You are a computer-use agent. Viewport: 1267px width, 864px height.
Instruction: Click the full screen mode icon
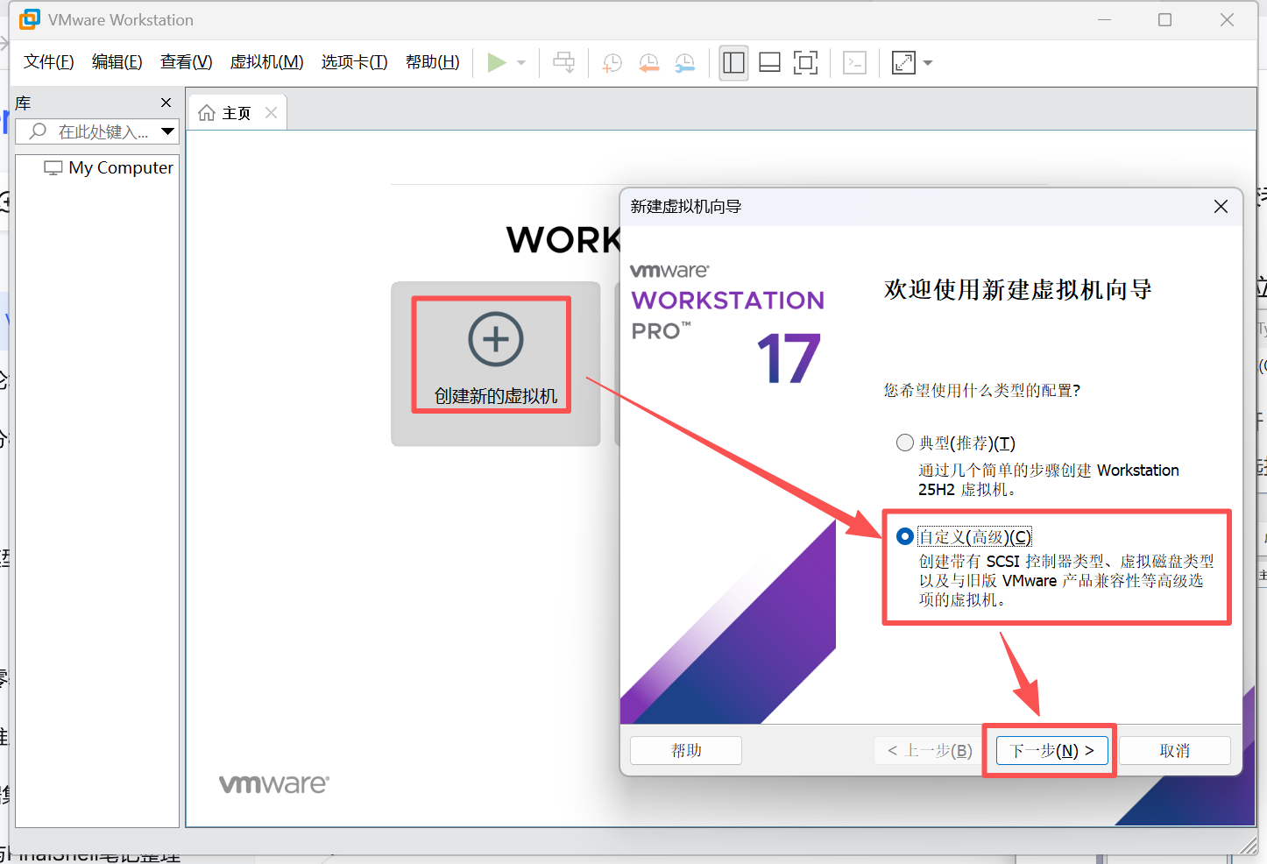click(805, 62)
